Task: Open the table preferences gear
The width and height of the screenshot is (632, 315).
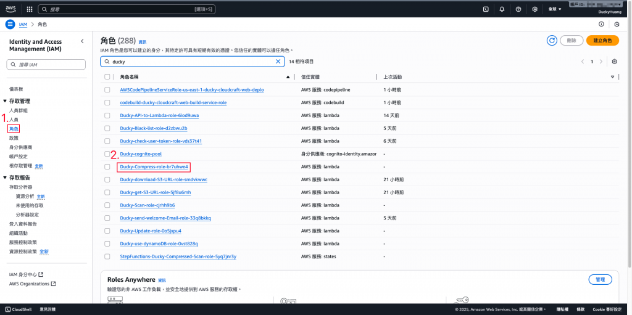Action: click(615, 62)
